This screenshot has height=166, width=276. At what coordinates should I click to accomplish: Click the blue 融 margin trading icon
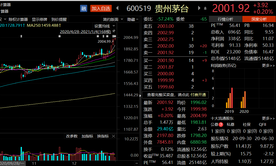[x=84, y=8]
